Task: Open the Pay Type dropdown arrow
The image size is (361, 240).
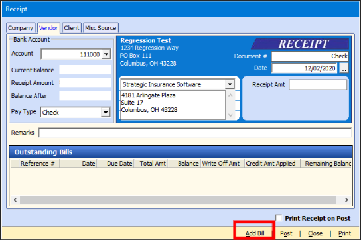Action: 106,112
